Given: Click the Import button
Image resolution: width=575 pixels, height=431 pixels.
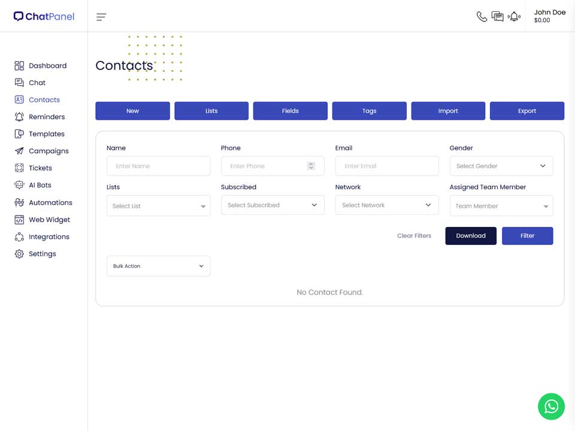Looking at the screenshot, I should pos(448,111).
